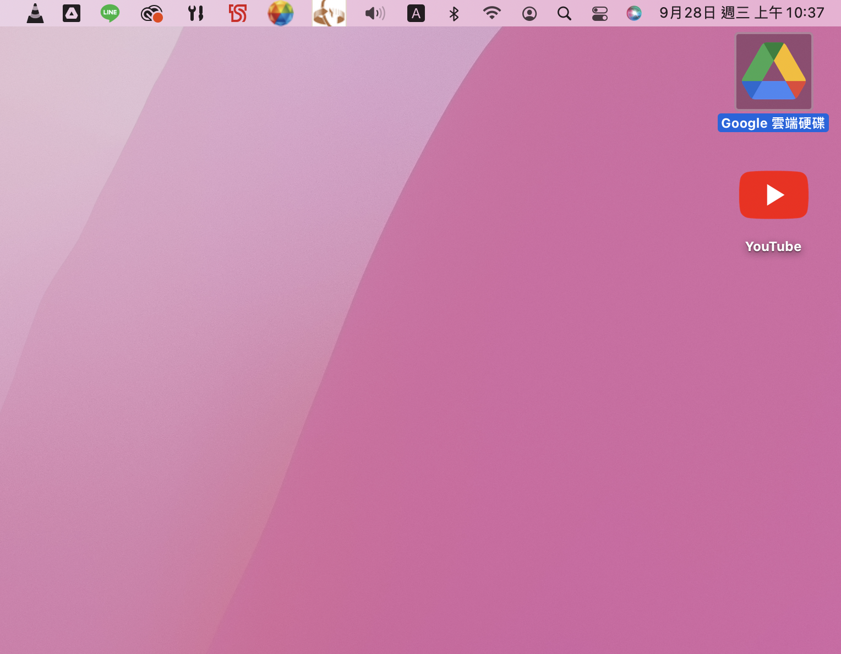Viewport: 841px width, 654px height.
Task: Open the volume control in menu bar
Action: coord(375,13)
